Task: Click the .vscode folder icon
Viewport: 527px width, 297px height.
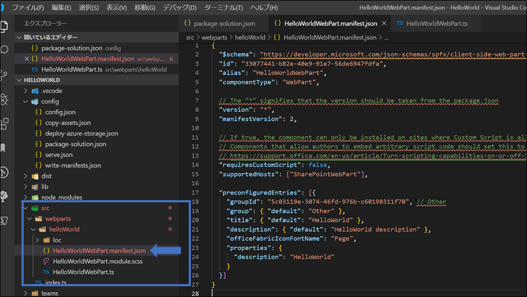Action: point(34,91)
